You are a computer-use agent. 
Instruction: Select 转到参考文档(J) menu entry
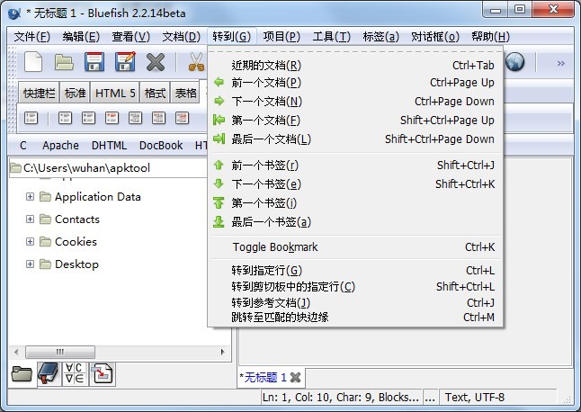pyautogui.click(x=355, y=302)
